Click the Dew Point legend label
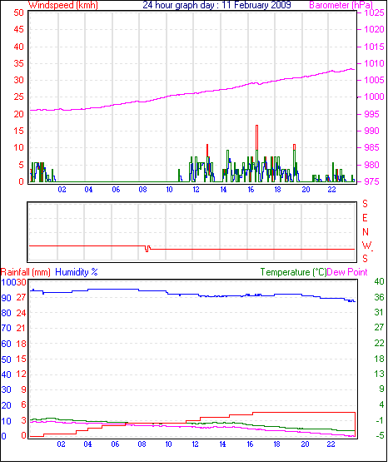Viewport: 388px width, 471px height. pos(347,272)
